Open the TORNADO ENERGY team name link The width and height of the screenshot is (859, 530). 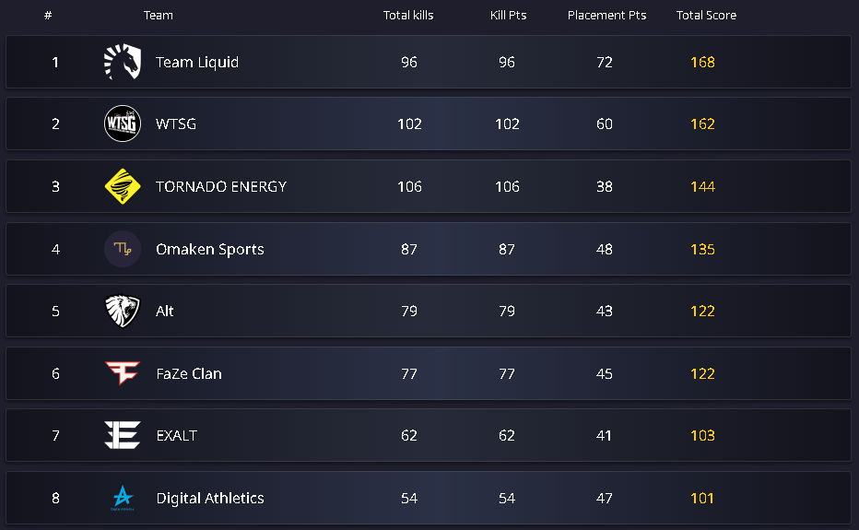pyautogui.click(x=221, y=186)
